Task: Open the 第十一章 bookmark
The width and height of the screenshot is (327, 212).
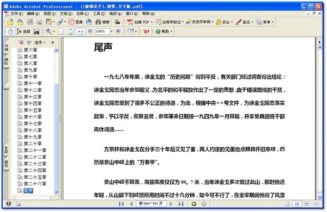Action: 33,83
